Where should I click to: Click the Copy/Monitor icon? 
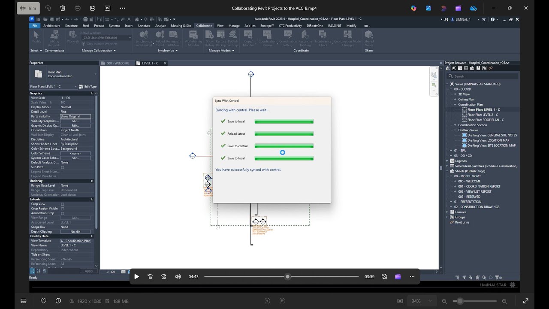(248, 35)
